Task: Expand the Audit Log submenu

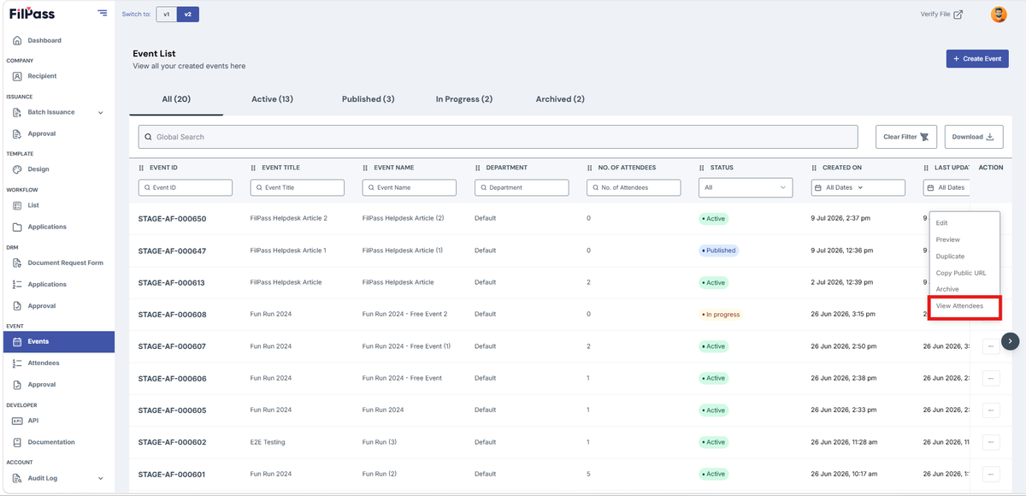Action: 101,478
